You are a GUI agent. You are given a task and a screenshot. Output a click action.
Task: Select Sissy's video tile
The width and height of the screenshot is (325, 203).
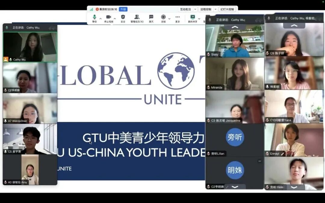[x=235, y=41]
